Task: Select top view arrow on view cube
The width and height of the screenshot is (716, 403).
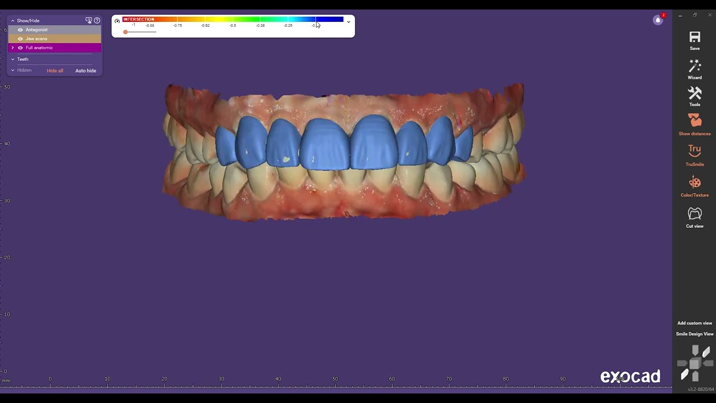Action: point(695,350)
